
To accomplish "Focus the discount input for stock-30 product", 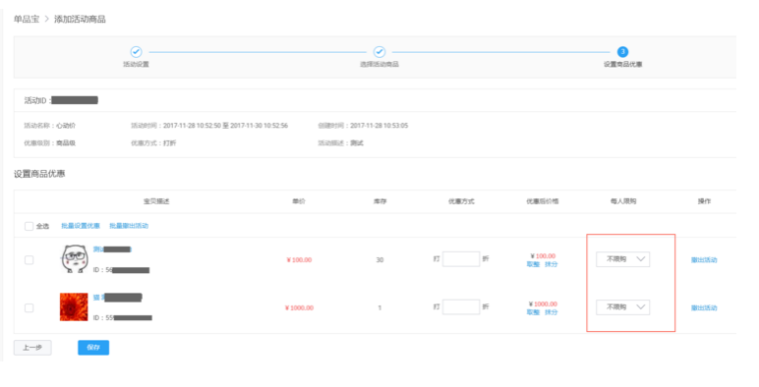I will coord(461,258).
